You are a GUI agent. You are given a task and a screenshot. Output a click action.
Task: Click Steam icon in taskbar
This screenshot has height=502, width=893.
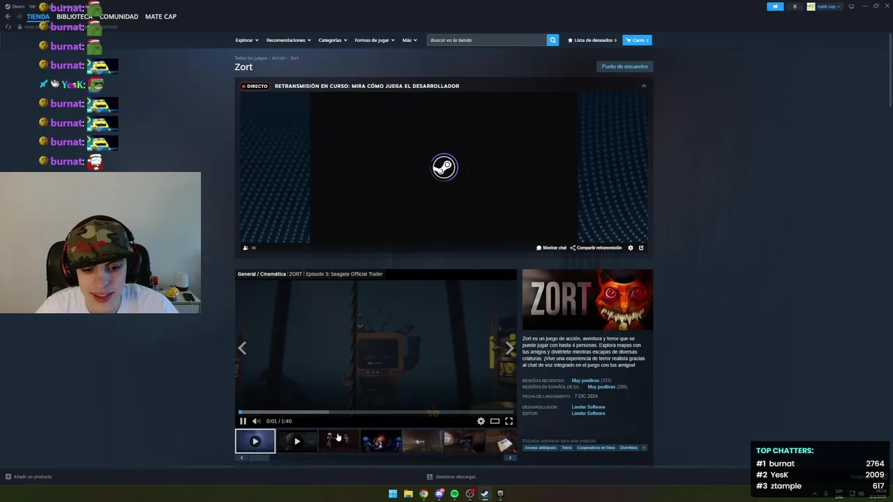[485, 494]
